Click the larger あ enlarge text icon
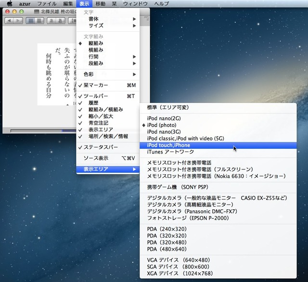 tap(61, 21)
